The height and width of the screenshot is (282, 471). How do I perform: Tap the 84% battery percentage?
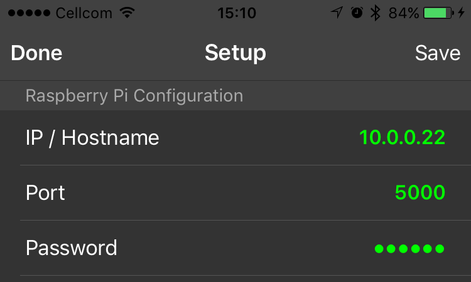[404, 13]
